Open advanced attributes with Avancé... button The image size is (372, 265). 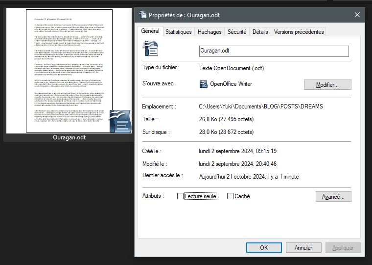333,196
